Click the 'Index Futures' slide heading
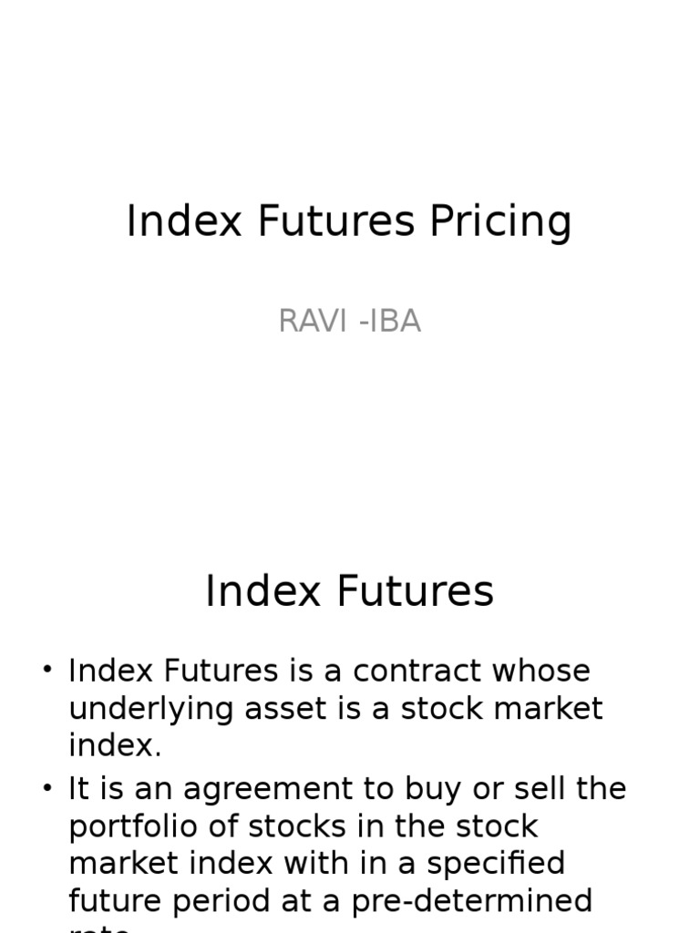Screen dimensions: 700x933 click(349, 590)
